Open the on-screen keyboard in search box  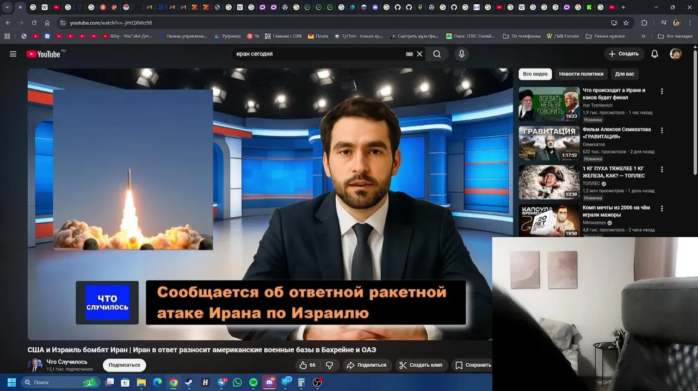409,54
